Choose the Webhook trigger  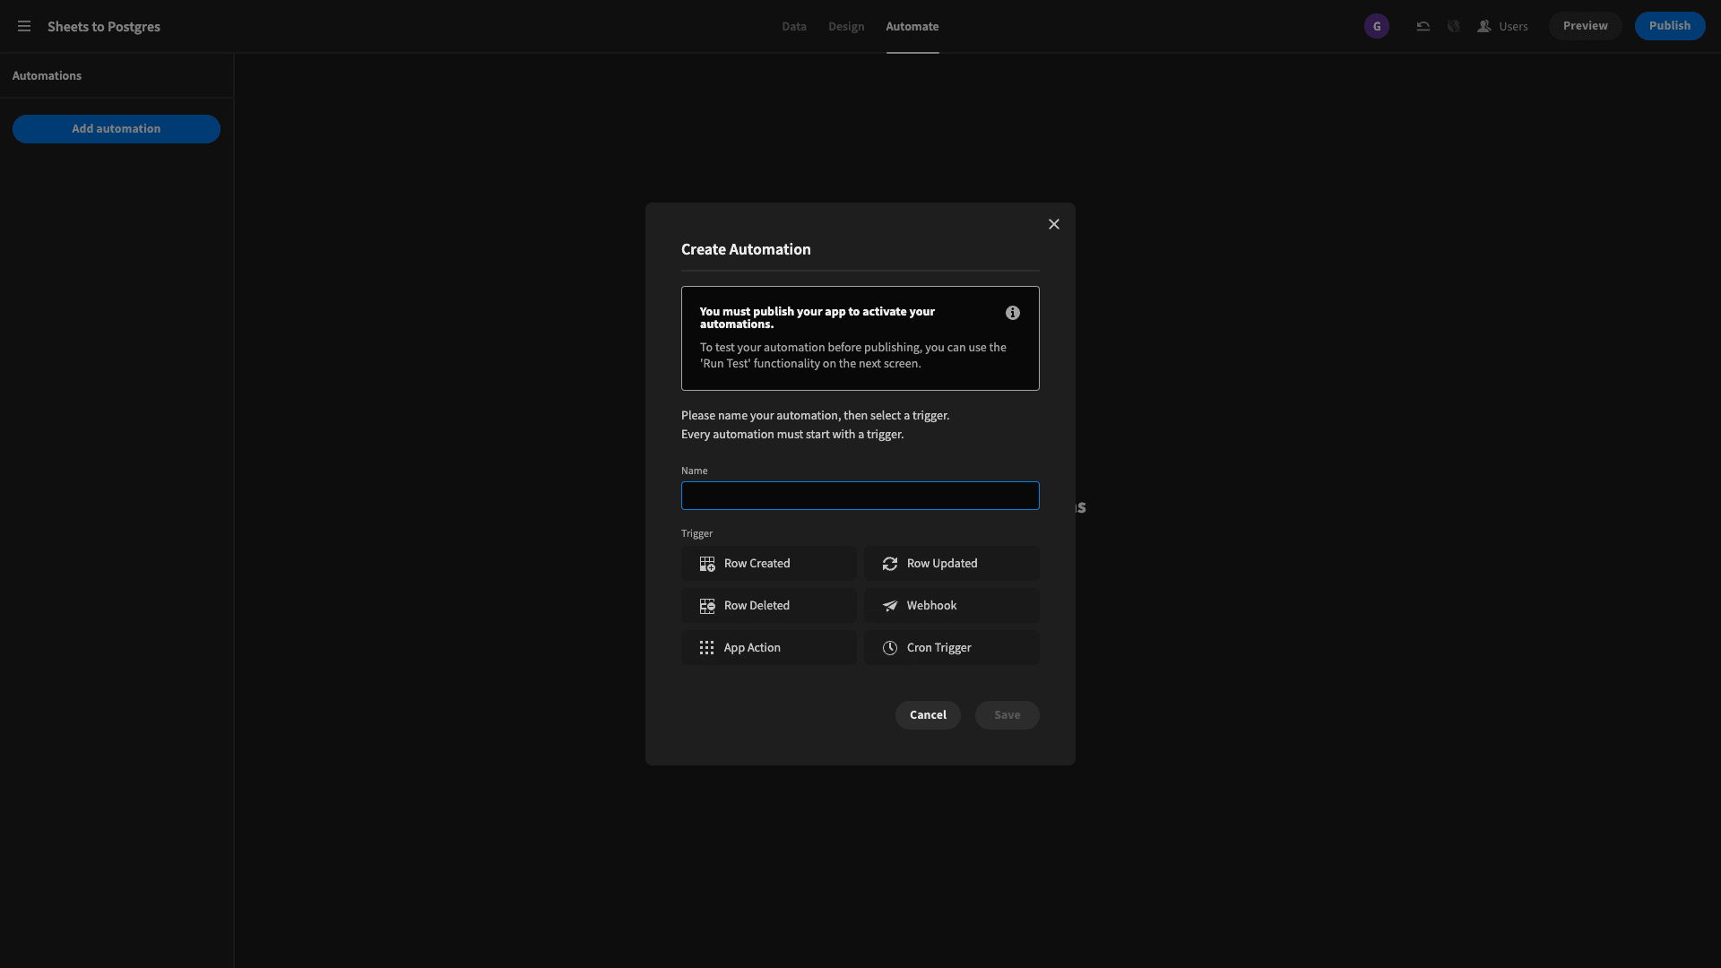tap(952, 606)
